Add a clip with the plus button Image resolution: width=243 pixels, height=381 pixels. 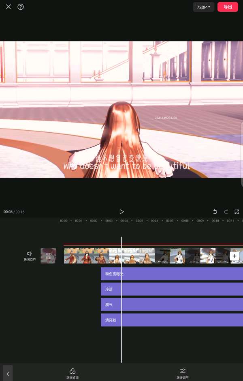[x=234, y=256]
